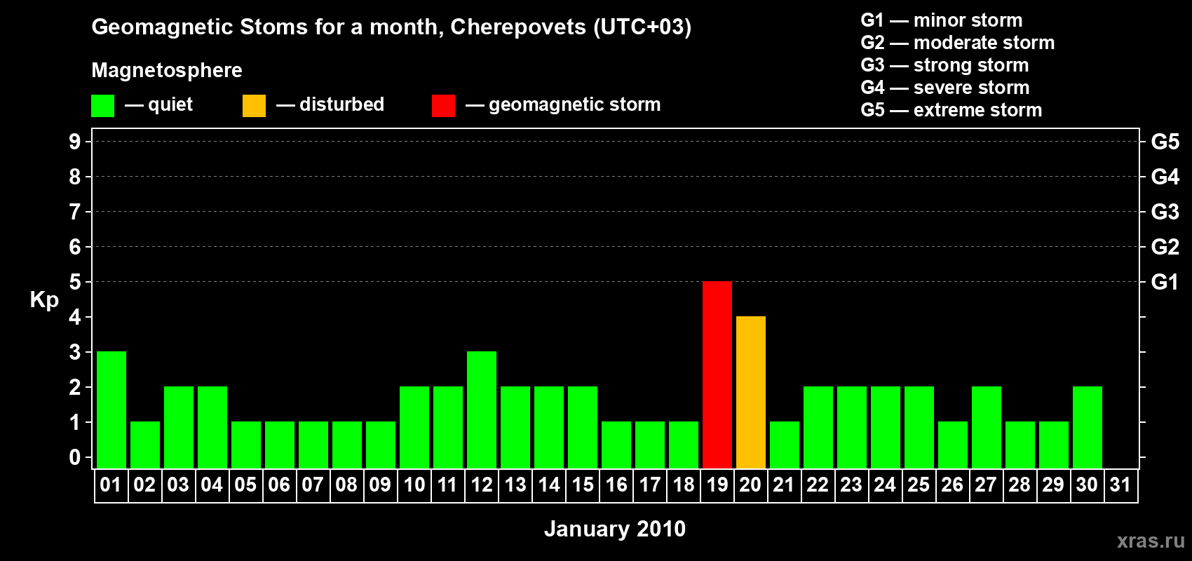1192x561 pixels.
Task: Click the G1 label on the right axis
Action: [1165, 282]
